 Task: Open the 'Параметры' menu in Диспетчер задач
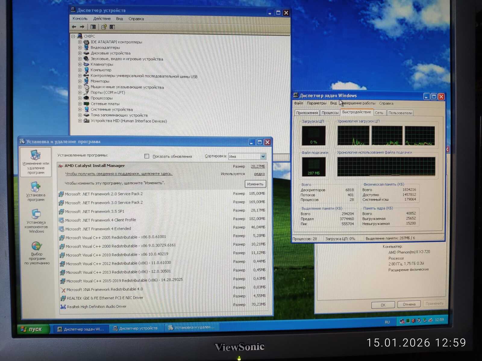[x=316, y=103]
